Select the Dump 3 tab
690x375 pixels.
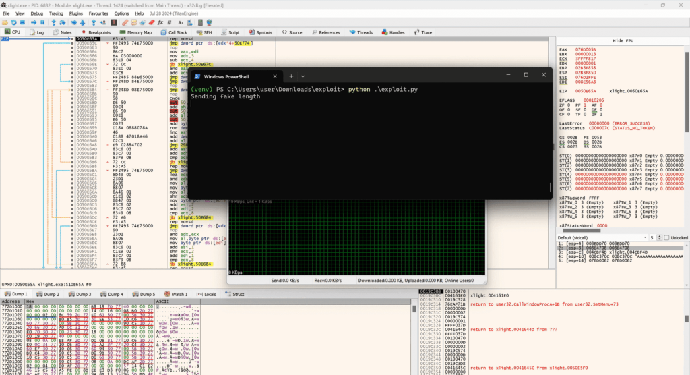point(80,294)
